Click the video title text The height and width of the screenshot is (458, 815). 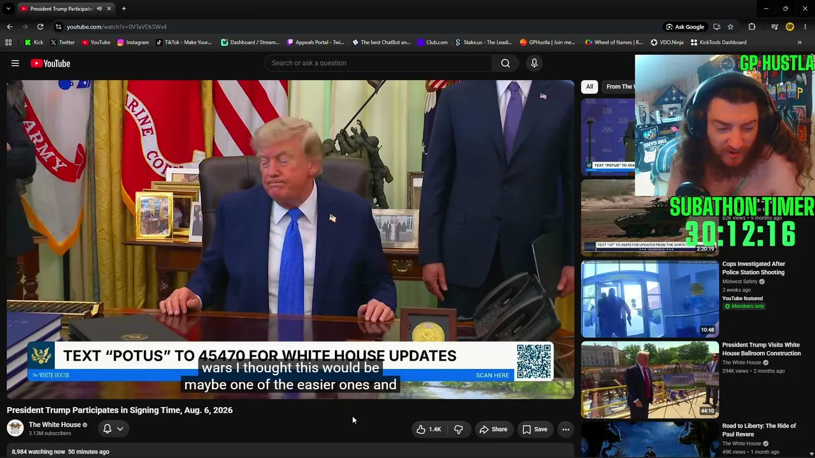(x=120, y=410)
